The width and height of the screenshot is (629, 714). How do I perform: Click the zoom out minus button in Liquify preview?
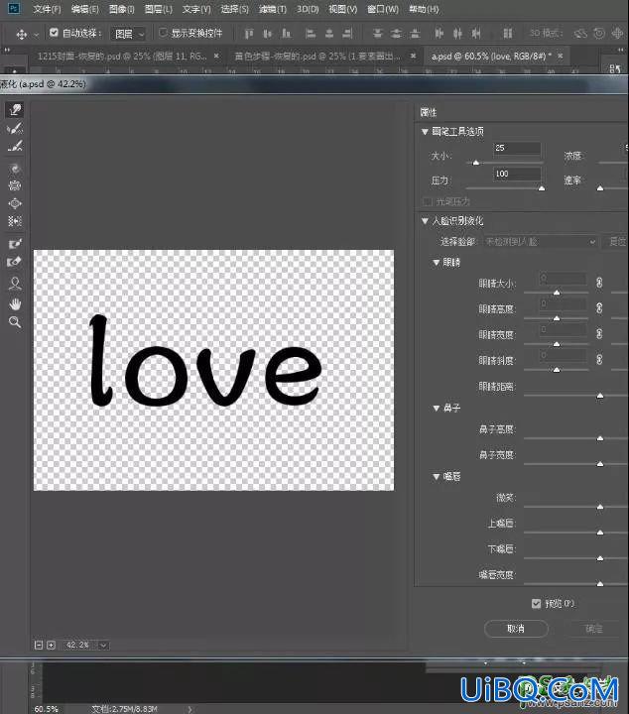coord(39,645)
